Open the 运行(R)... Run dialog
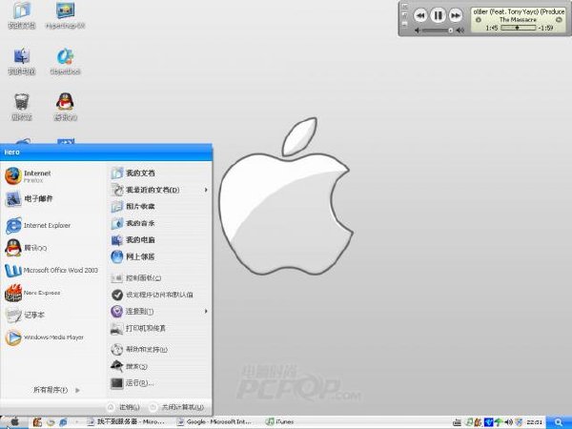Viewport: 572px width, 429px height. 133,383
